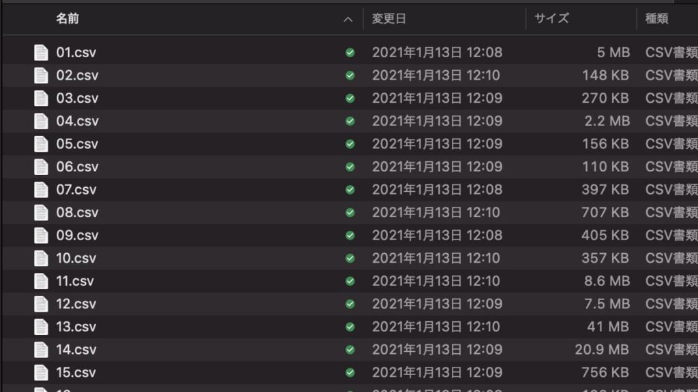Click green sync checkmark for 02.csv
The image size is (698, 392).
click(x=350, y=76)
